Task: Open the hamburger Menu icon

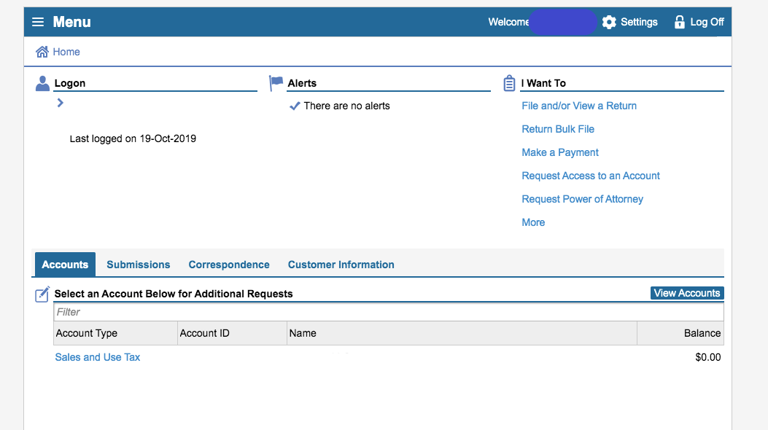Action: click(x=38, y=22)
